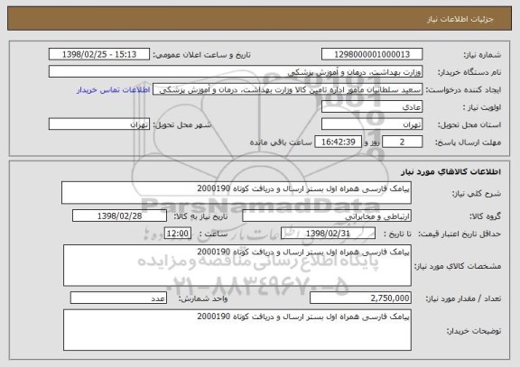
Task: Click the remaining time field 16:42:39
Action: [x=338, y=142]
